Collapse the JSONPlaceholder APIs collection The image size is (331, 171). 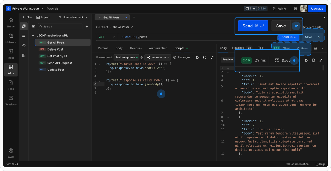point(33,36)
